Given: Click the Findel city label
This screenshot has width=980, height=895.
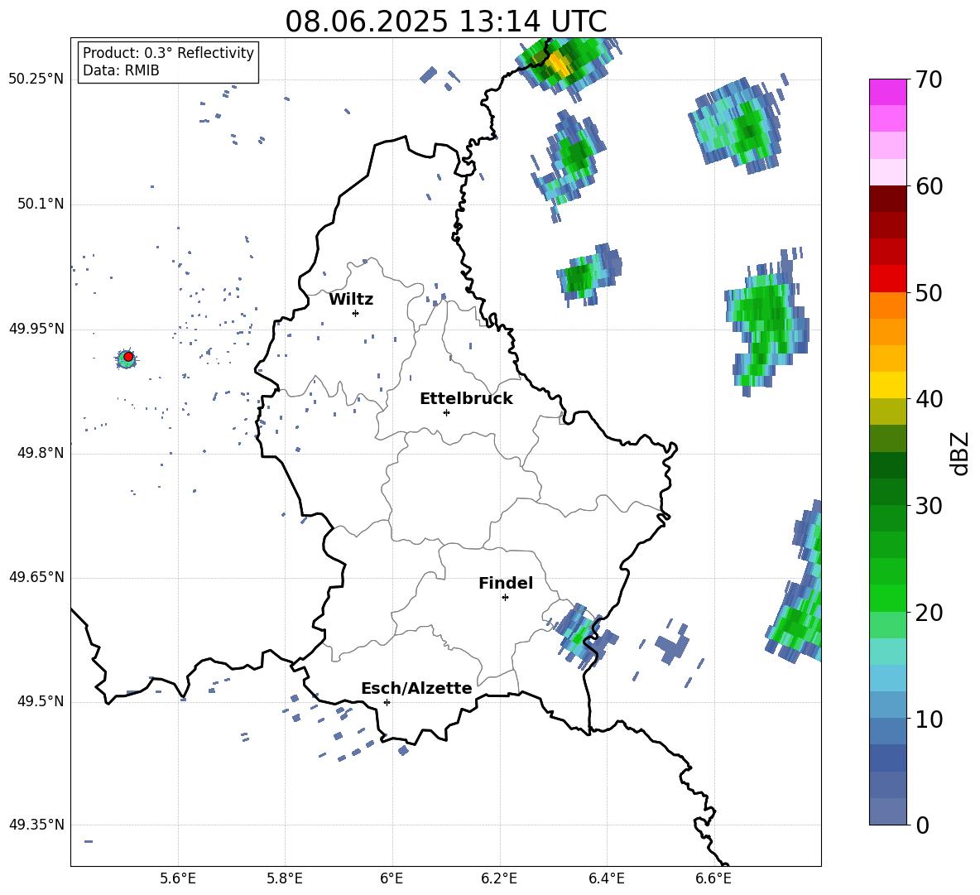Looking at the screenshot, I should (x=506, y=583).
